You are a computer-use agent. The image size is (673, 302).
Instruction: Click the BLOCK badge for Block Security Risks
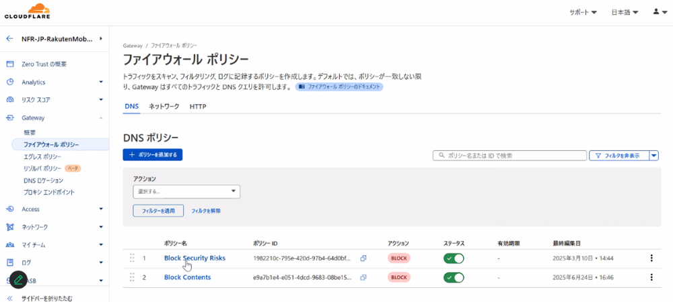[399, 258]
